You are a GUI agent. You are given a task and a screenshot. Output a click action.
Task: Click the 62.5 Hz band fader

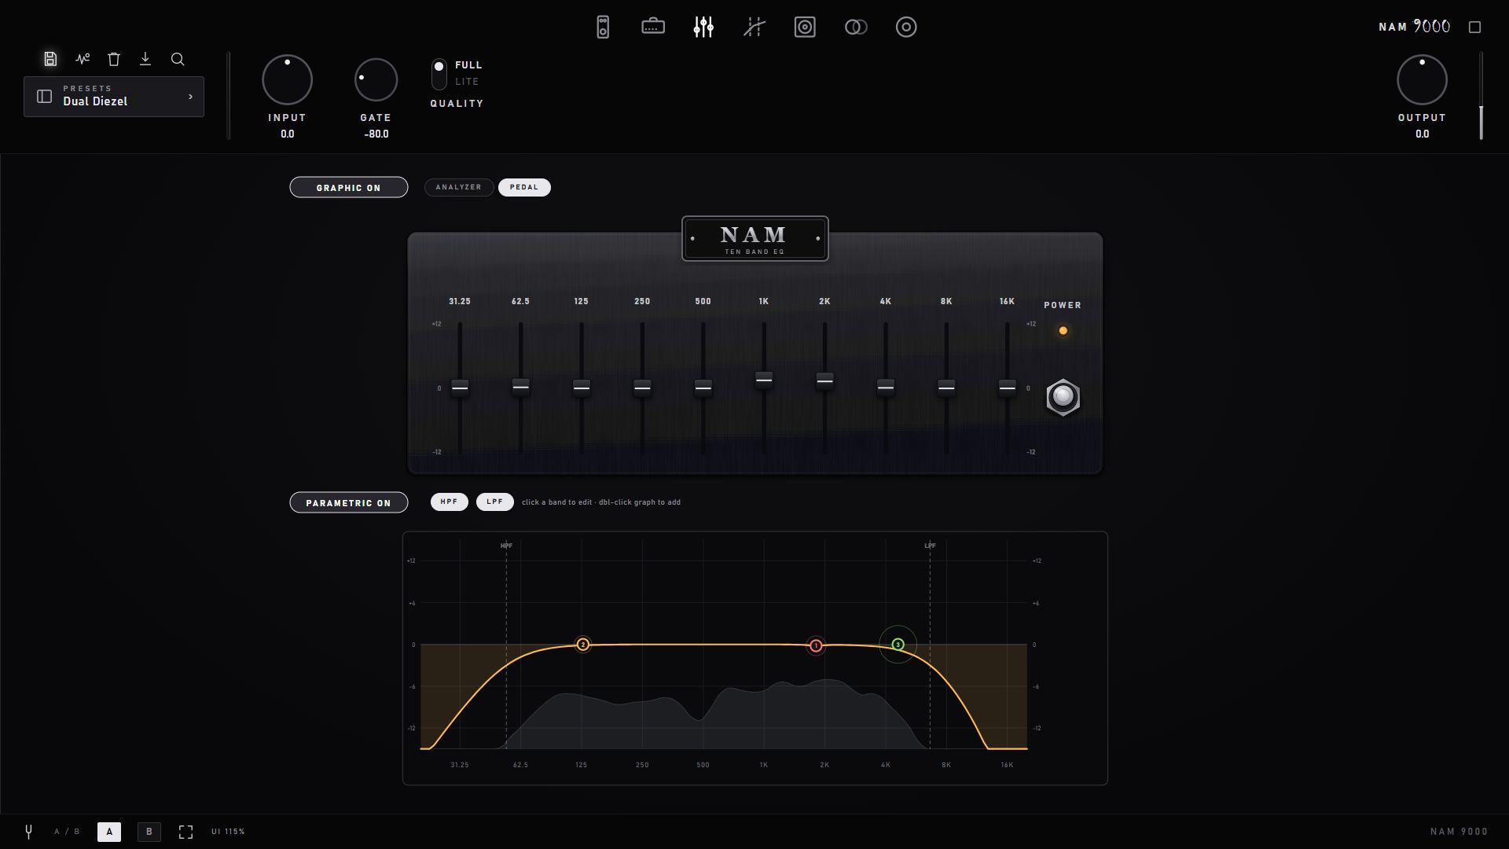click(x=520, y=386)
